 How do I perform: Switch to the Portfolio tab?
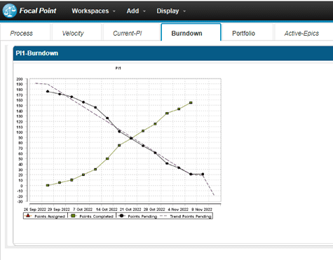pyautogui.click(x=247, y=32)
